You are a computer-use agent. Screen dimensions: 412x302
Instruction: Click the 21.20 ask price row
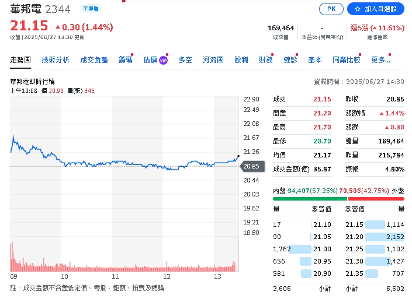(x=375, y=237)
